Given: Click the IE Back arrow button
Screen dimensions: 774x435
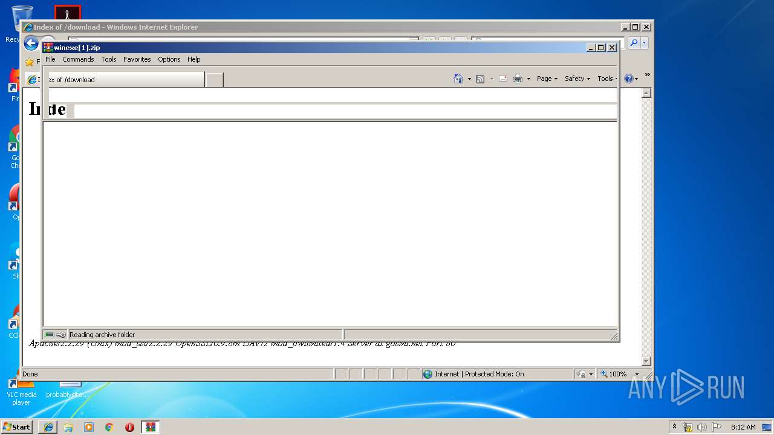Looking at the screenshot, I should [31, 43].
